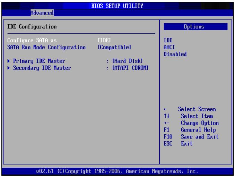
Task: Click the F1 key label
Action: click(167, 130)
